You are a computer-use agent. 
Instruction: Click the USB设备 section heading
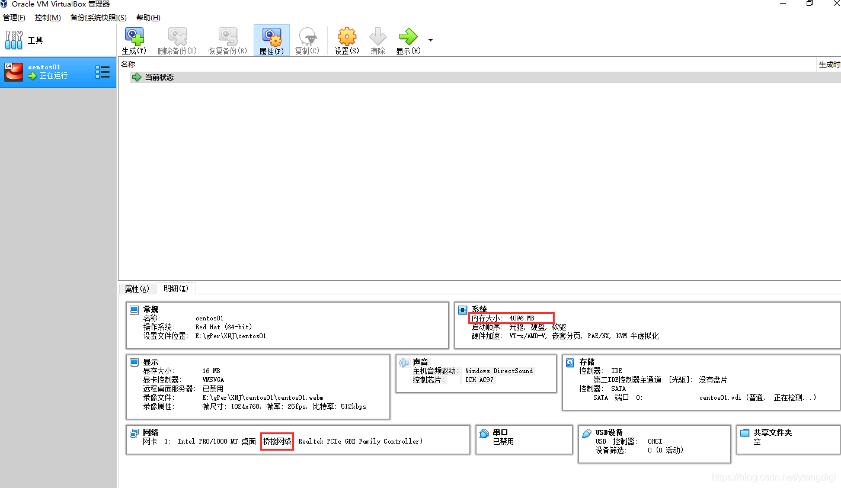(x=609, y=432)
